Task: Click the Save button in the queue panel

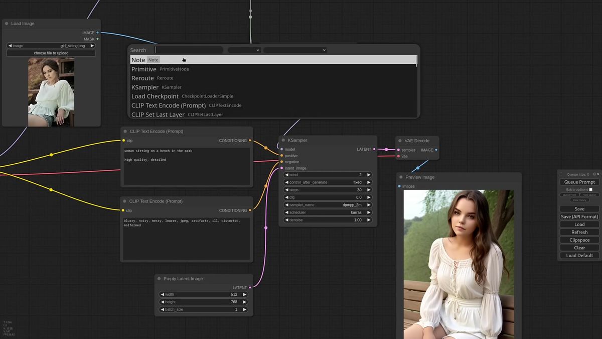Action: pyautogui.click(x=579, y=209)
